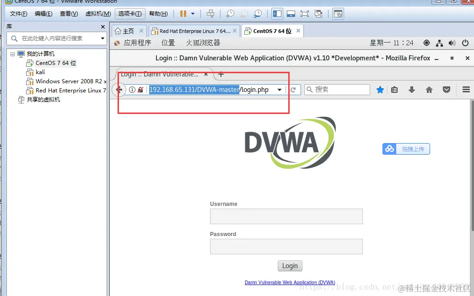Open the URL history dropdown arrow
The width and height of the screenshot is (474, 296).
(x=279, y=90)
